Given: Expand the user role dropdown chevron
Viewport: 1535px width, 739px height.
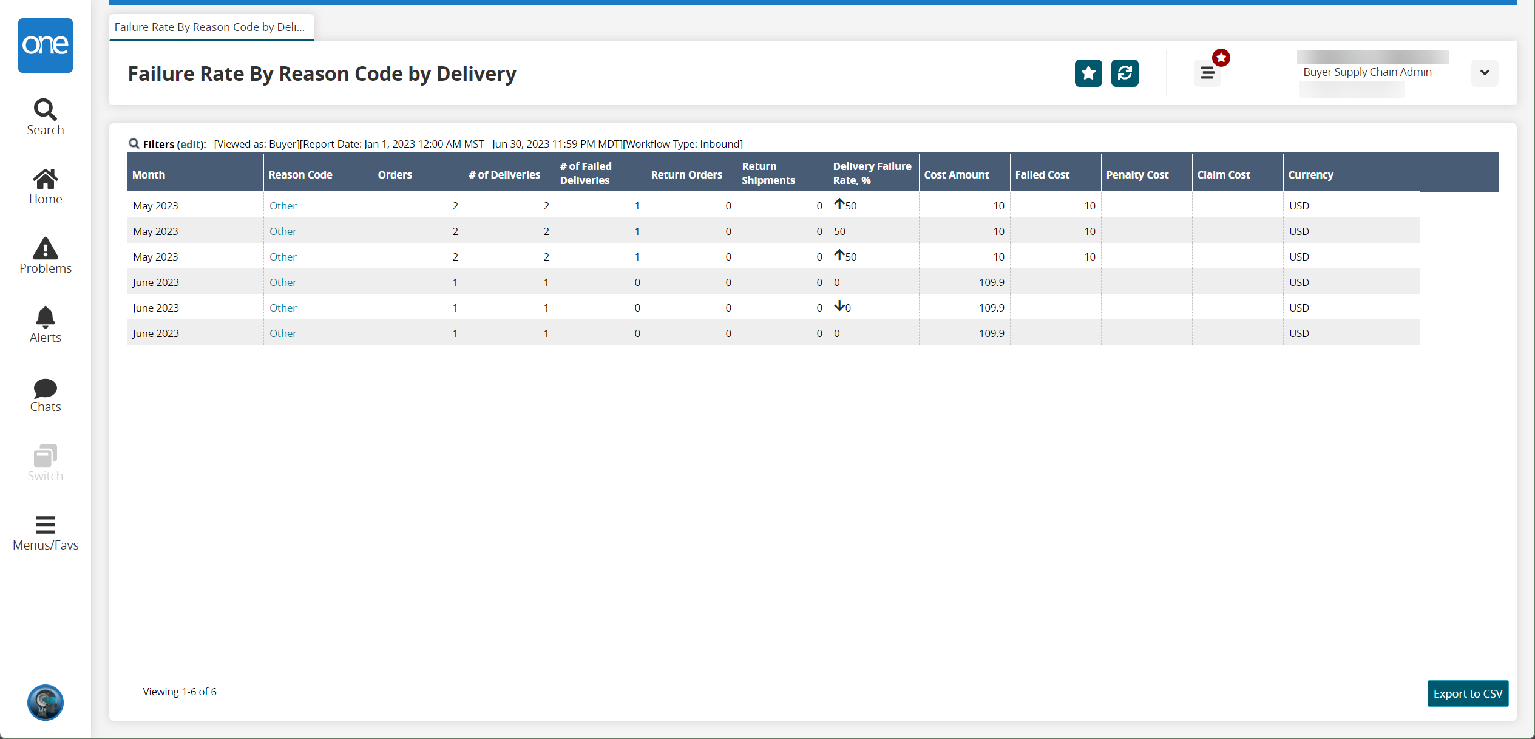Looking at the screenshot, I should click(1485, 73).
